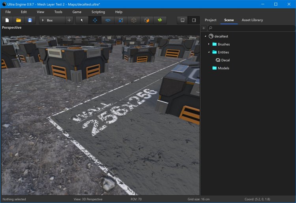
Task: Activate the move/translate tool
Action: pos(95,20)
